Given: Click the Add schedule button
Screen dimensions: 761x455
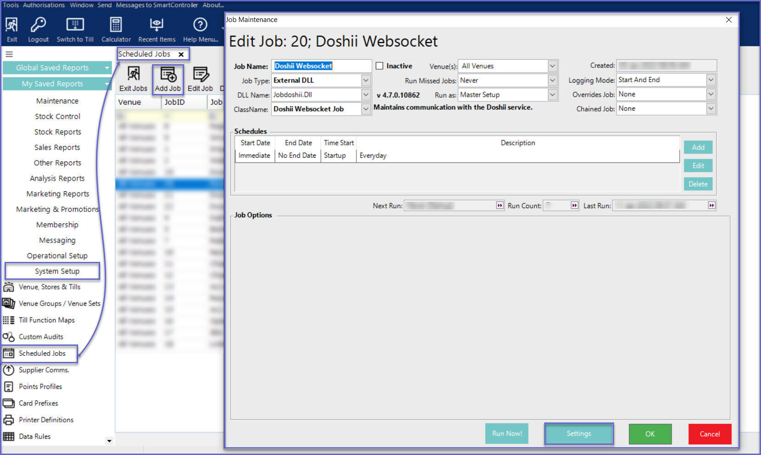Looking at the screenshot, I should (x=698, y=147).
